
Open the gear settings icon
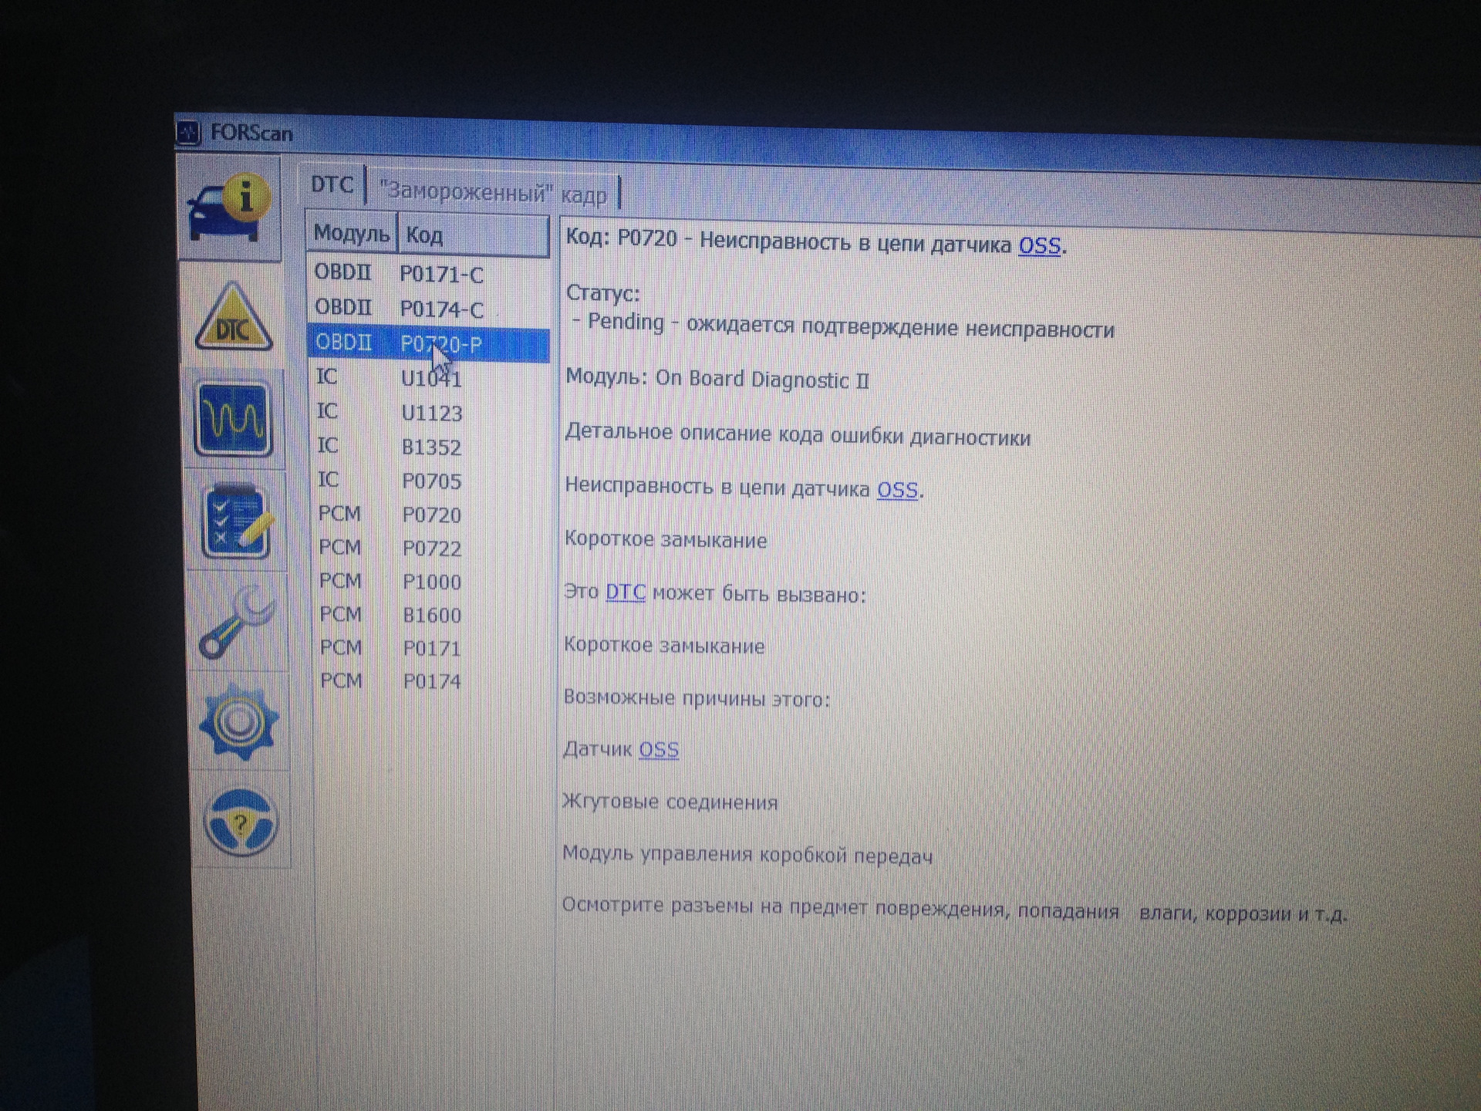pos(238,722)
